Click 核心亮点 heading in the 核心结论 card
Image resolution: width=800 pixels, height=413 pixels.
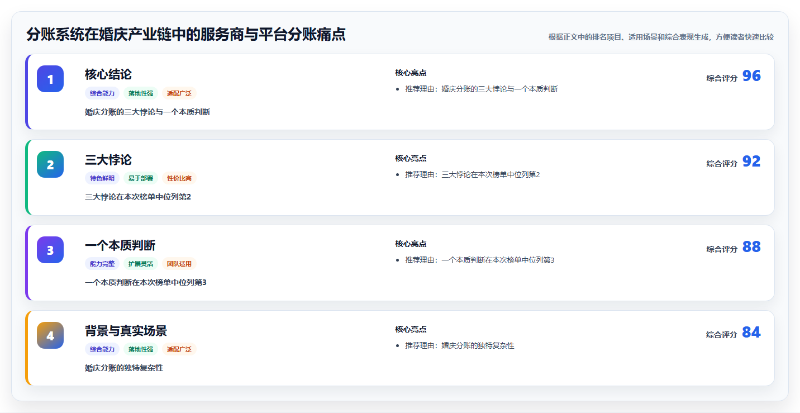[x=411, y=73]
